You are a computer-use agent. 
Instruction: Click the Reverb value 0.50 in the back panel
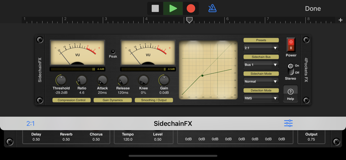click(x=66, y=139)
